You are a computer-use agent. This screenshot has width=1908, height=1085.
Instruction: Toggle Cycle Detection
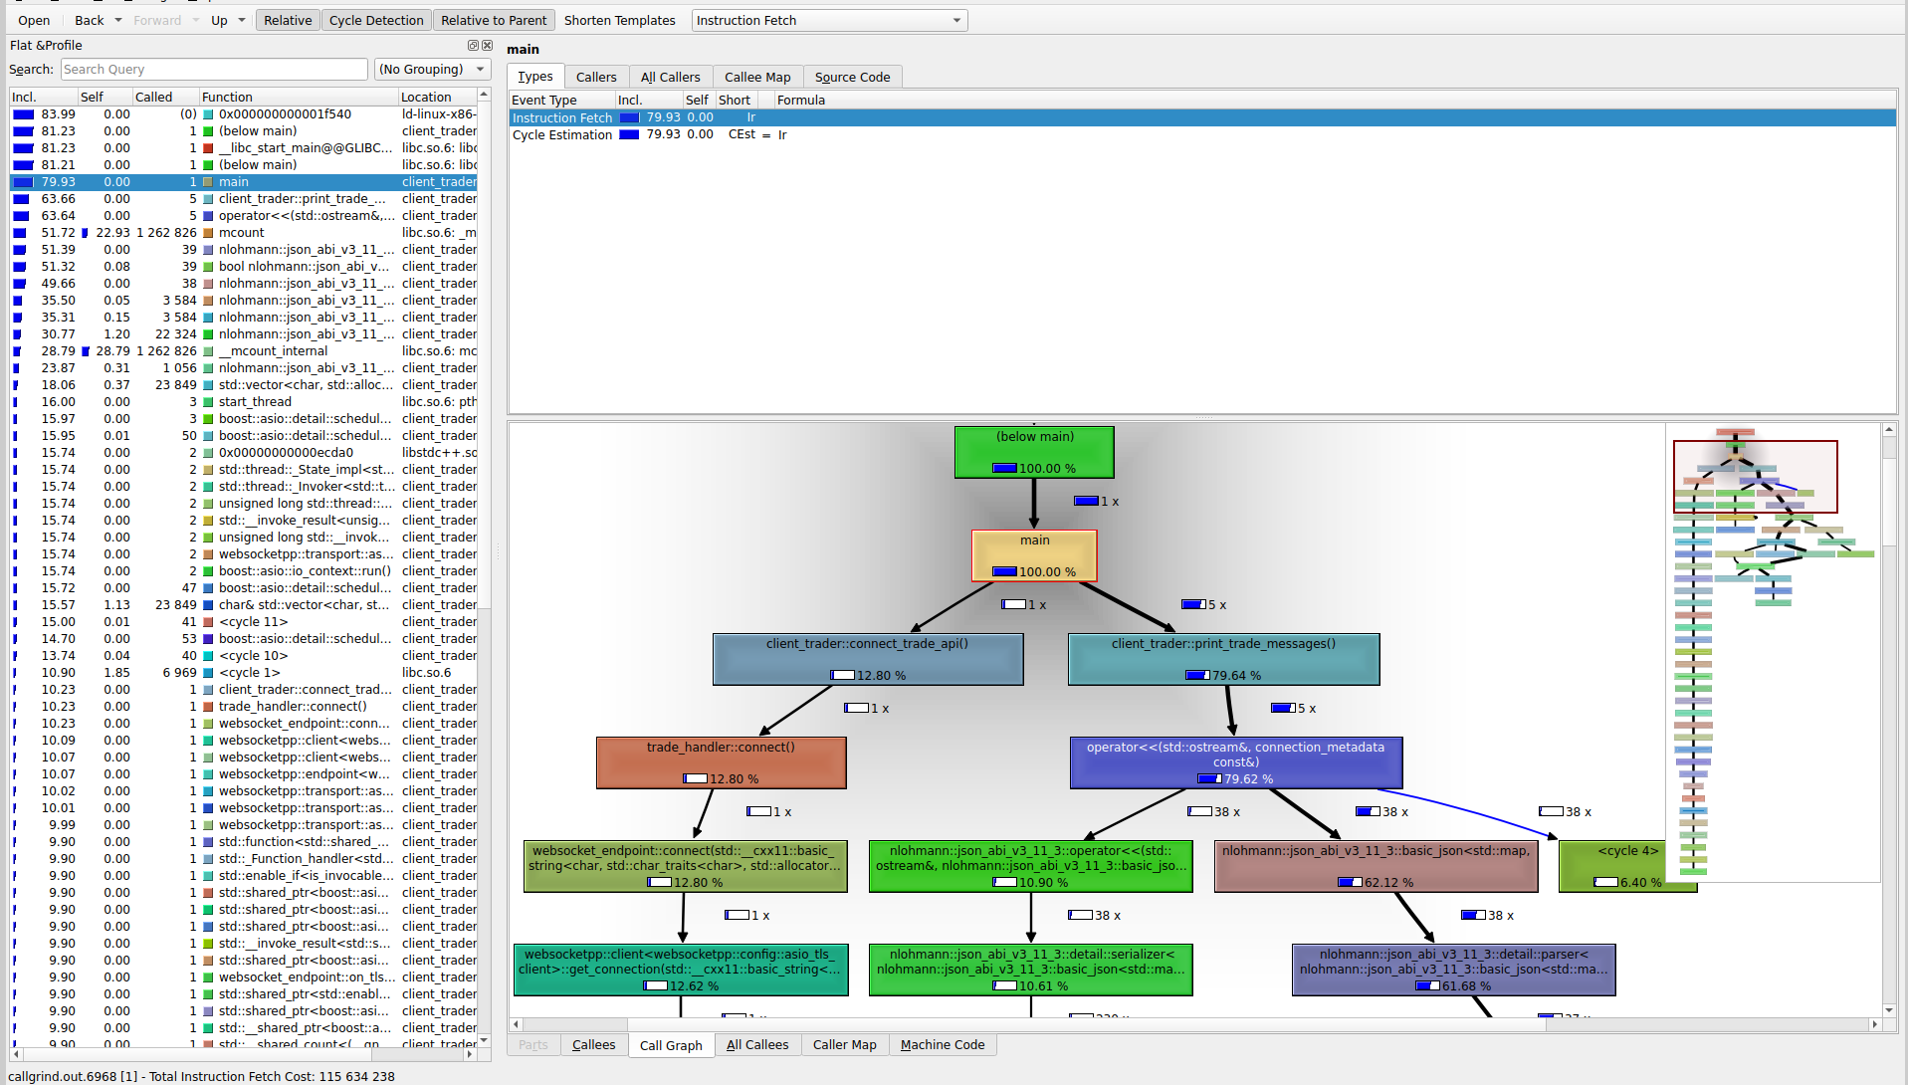(x=376, y=20)
